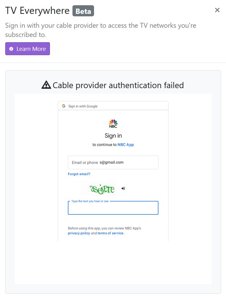Focus the CAPTCHA text input box
Image resolution: width=226 pixels, height=298 pixels.
pyautogui.click(x=113, y=208)
